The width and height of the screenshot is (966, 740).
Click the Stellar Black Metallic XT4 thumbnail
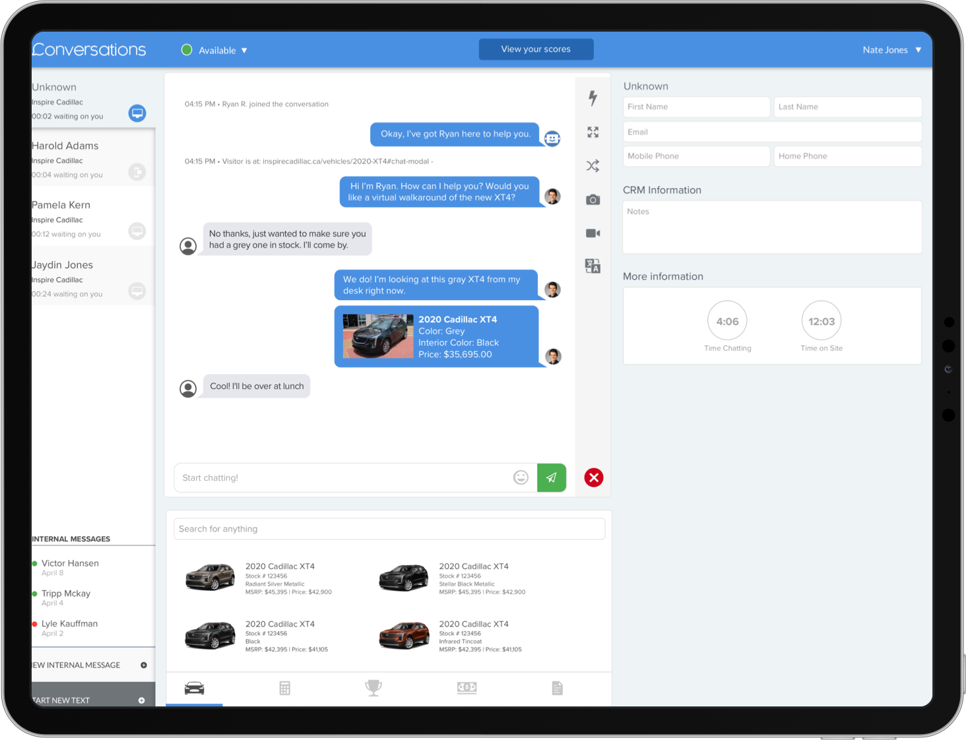point(404,578)
